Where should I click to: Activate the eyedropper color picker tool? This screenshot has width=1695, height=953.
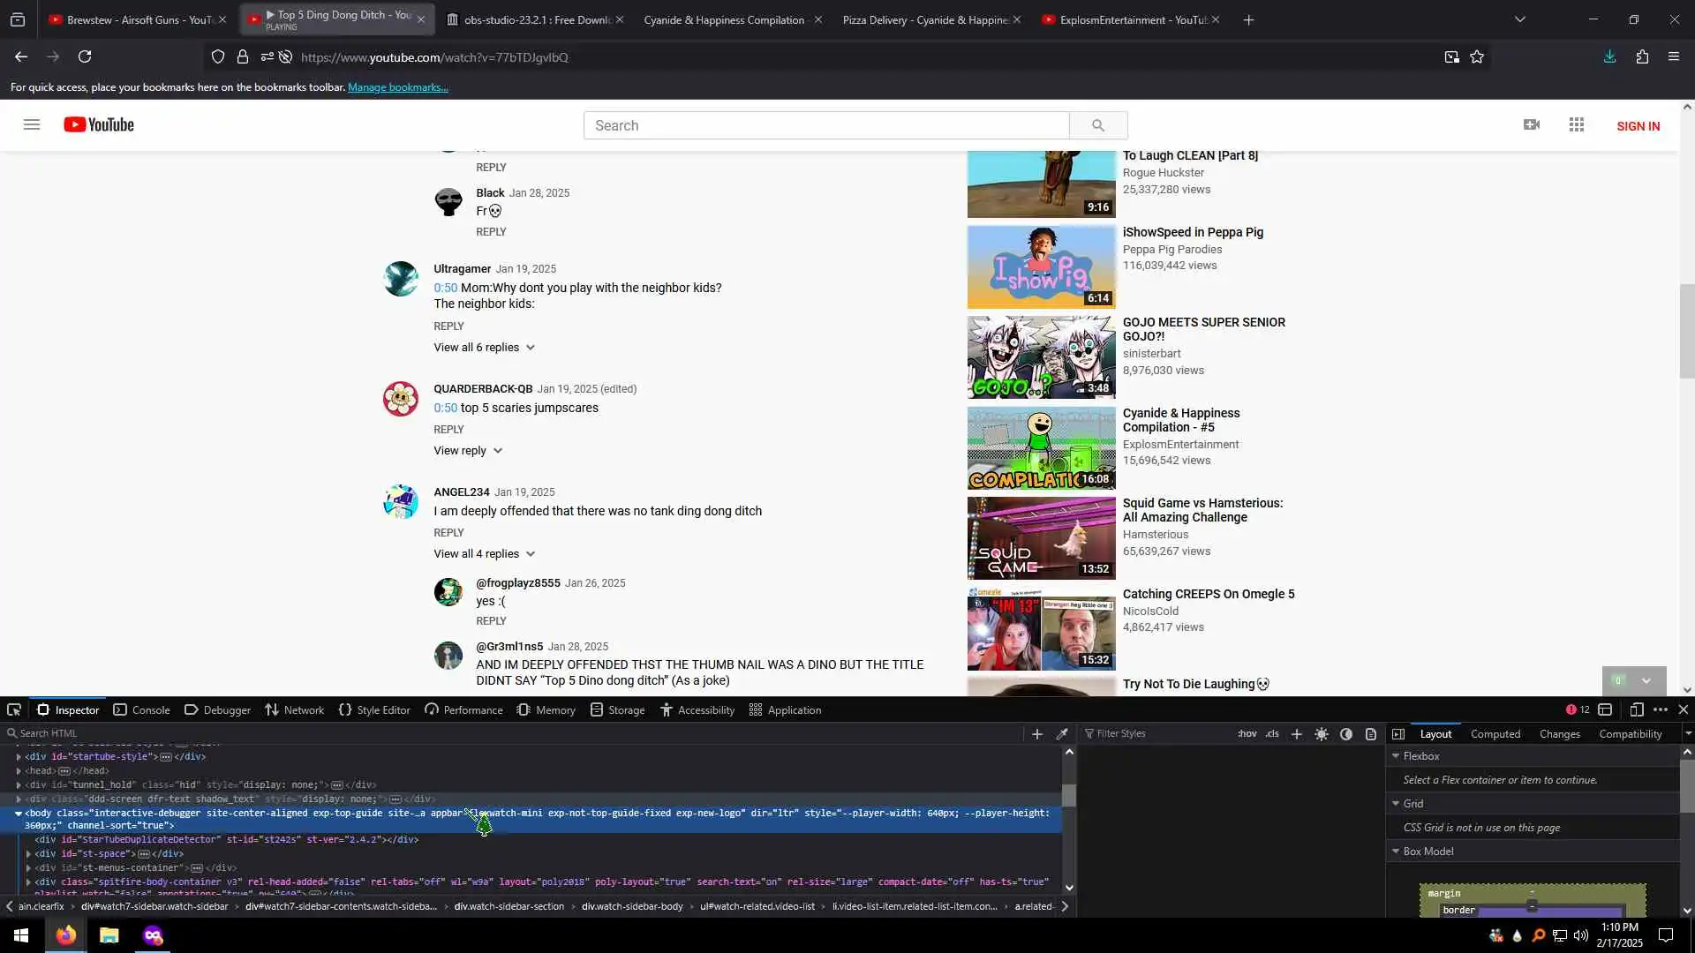coord(1062,733)
